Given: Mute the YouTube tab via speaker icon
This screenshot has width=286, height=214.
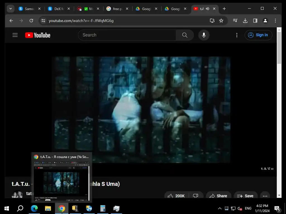Looking at the screenshot, I should click(208, 9).
